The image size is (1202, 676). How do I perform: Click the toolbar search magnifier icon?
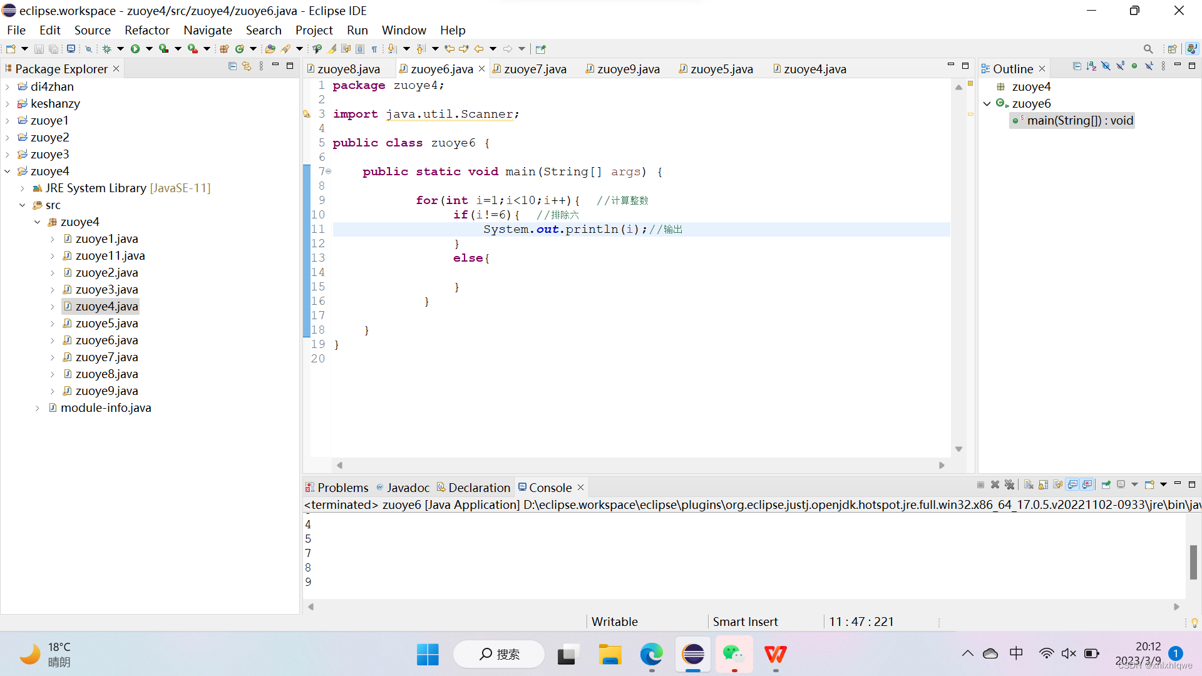[1148, 49]
